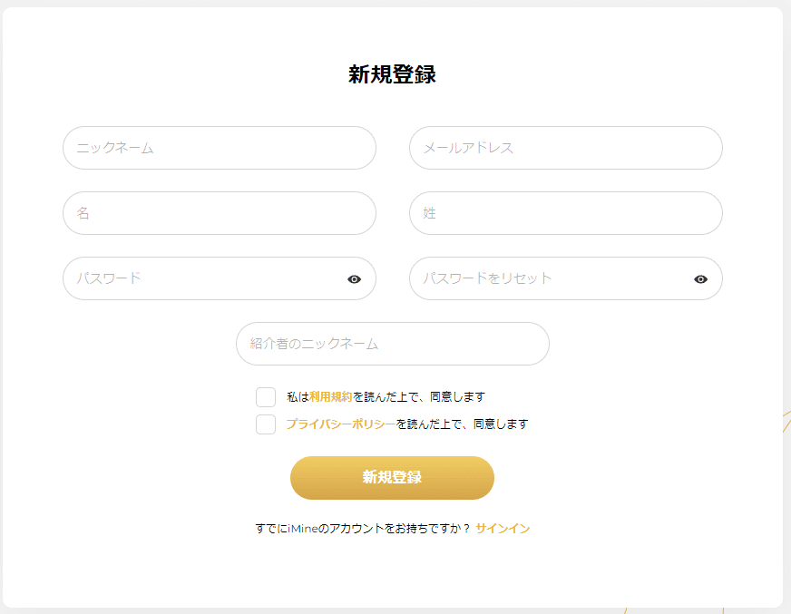Focus the 紹介者のニックネーム referrer field
791x614 pixels.
tap(392, 344)
